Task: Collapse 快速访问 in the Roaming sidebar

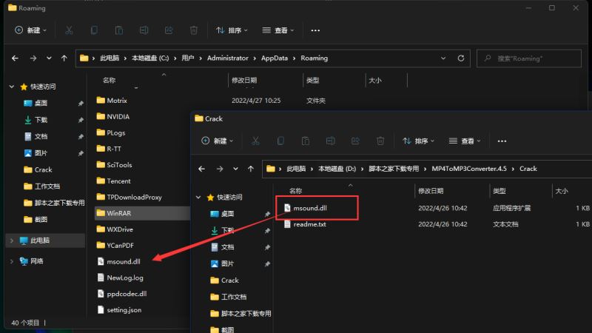Action: pyautogui.click(x=12, y=87)
